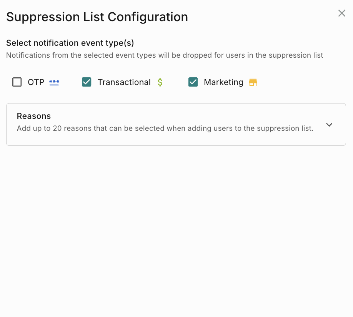The image size is (353, 317).
Task: Click the green dollar sign icon
Action: coord(160,82)
